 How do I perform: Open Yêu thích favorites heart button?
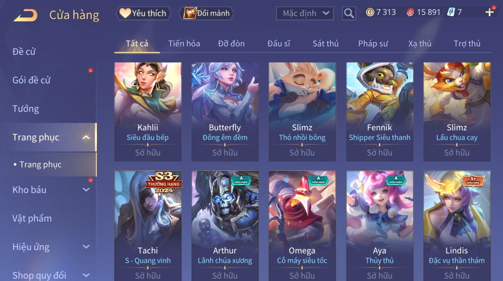click(x=143, y=13)
